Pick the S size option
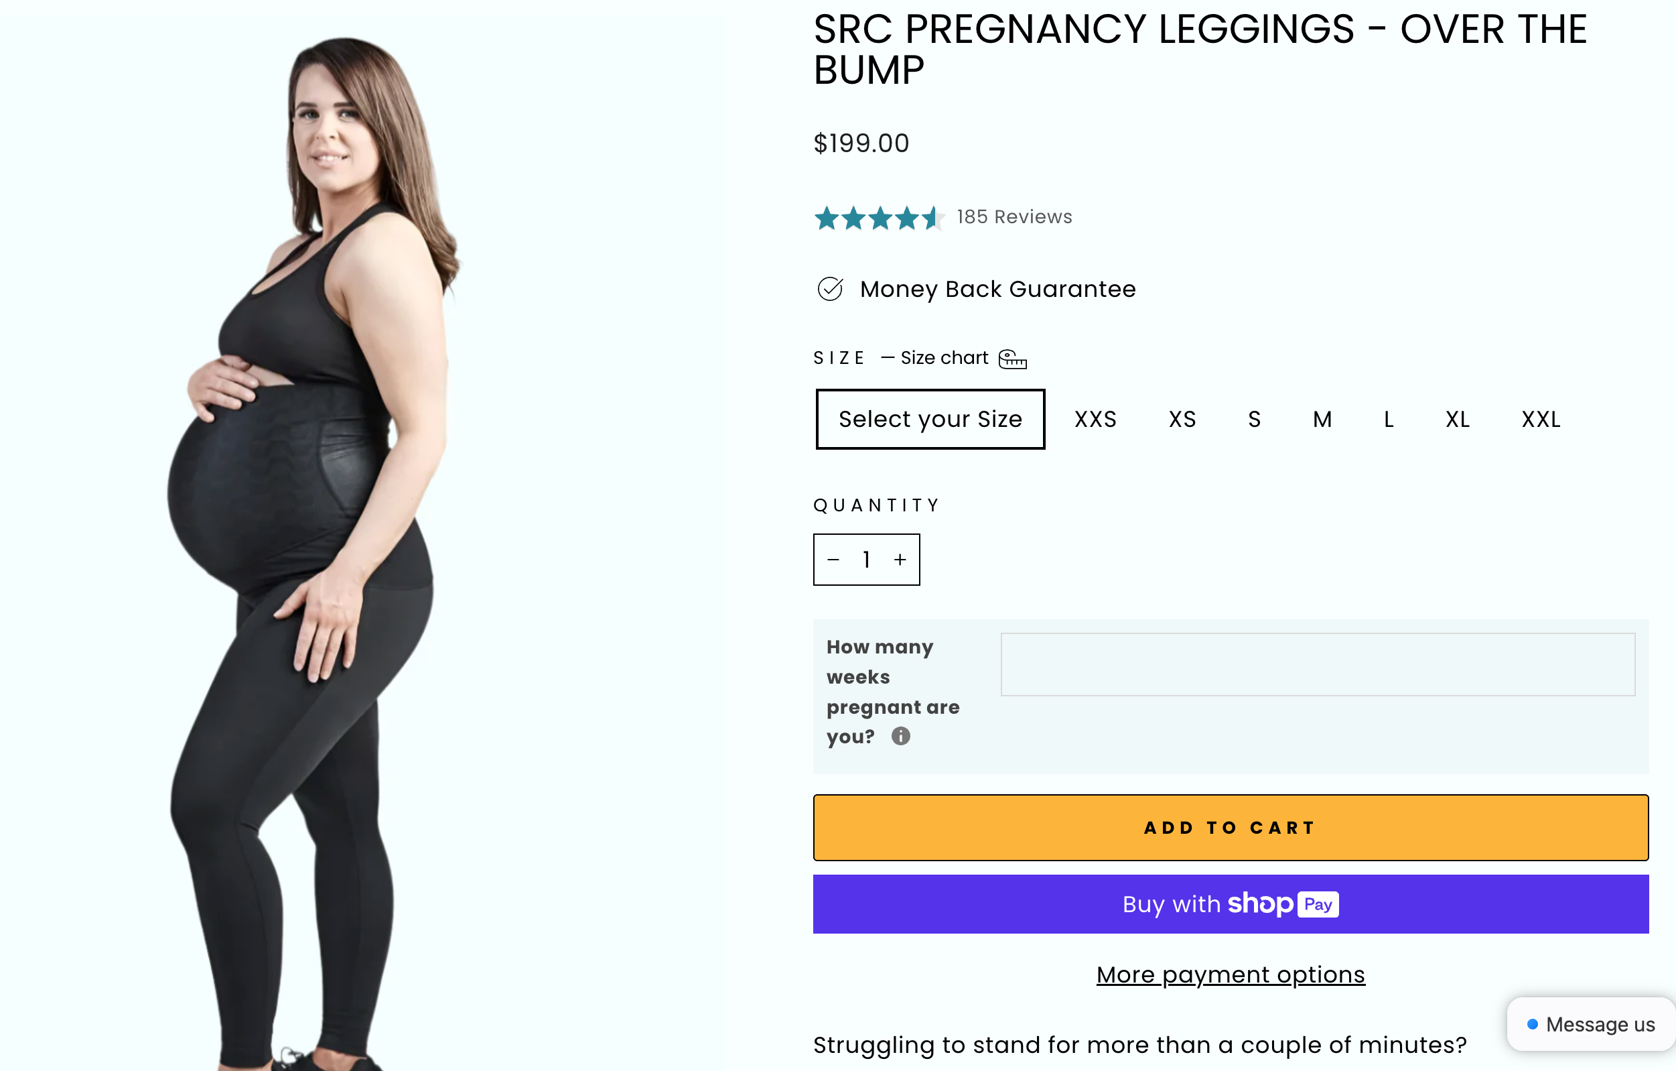The height and width of the screenshot is (1071, 1676). pos(1254,419)
